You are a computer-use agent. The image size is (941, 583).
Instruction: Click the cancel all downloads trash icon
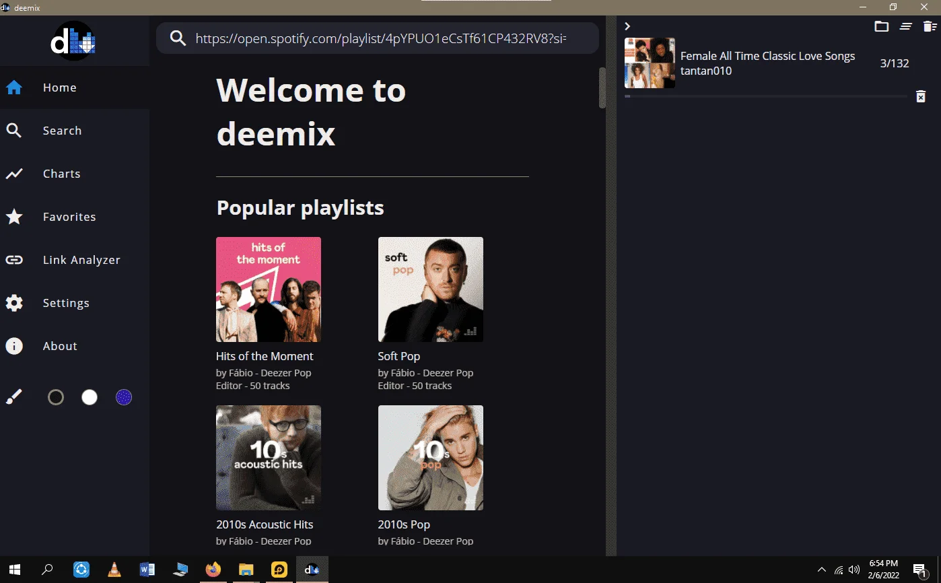click(930, 26)
